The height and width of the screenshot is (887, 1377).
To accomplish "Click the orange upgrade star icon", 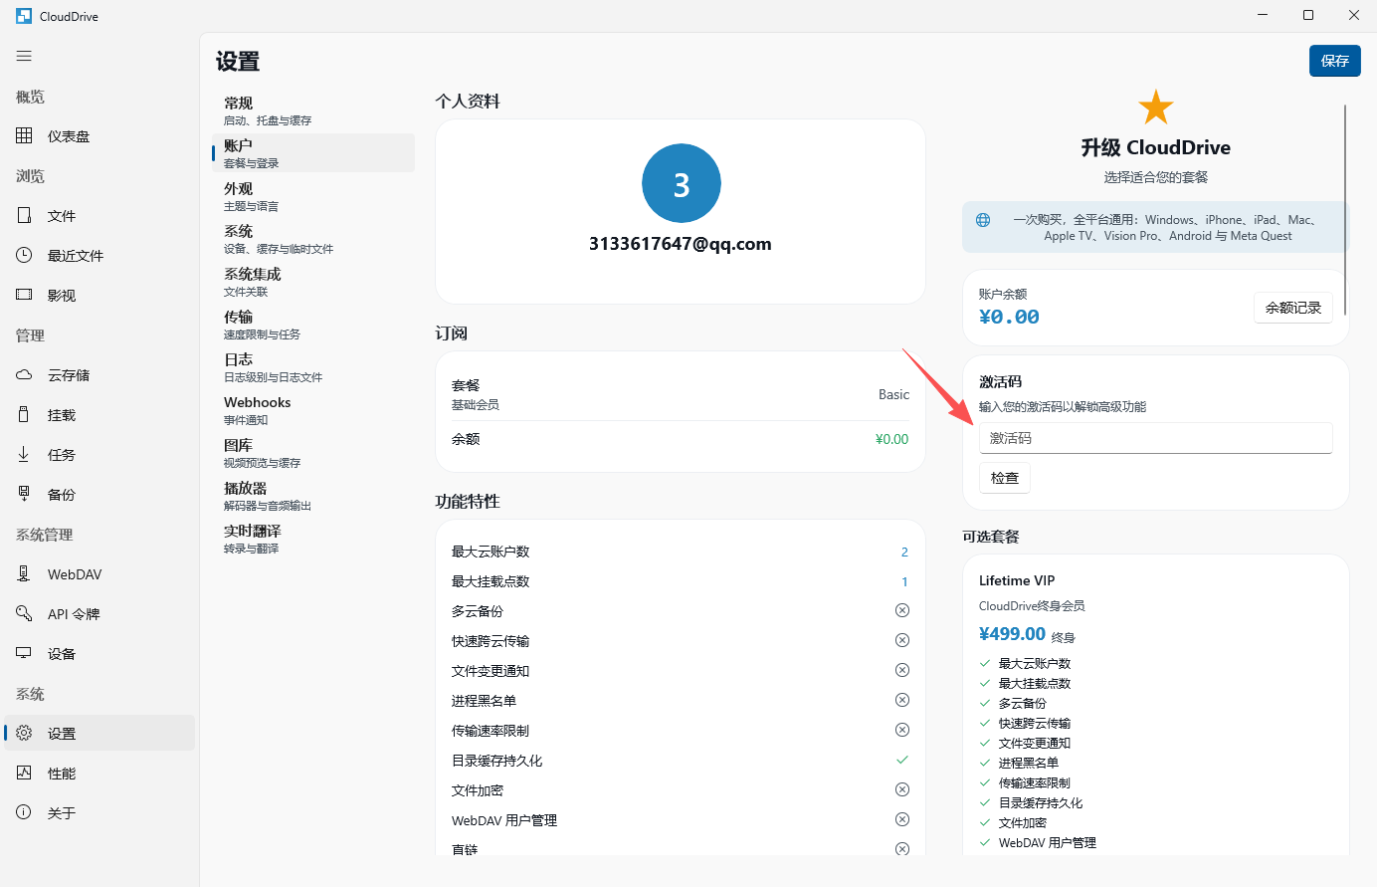I will point(1156,108).
